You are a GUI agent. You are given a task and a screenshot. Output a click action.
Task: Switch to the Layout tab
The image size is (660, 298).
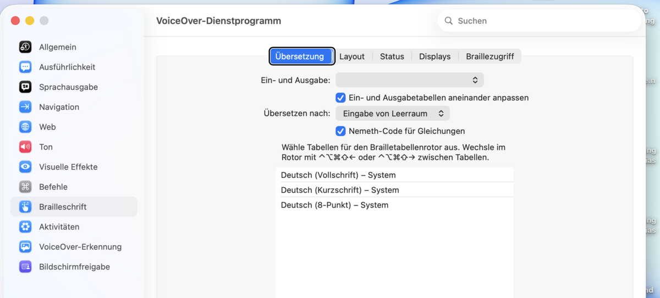(x=352, y=57)
